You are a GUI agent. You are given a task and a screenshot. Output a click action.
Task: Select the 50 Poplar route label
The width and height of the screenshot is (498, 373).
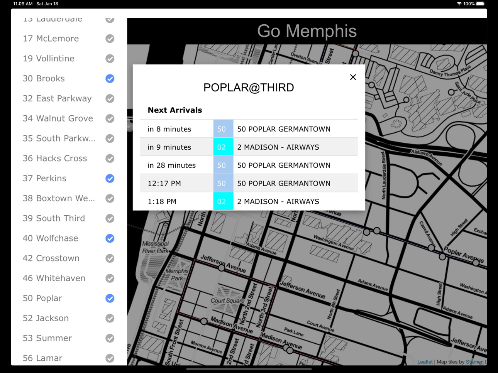[x=42, y=298]
